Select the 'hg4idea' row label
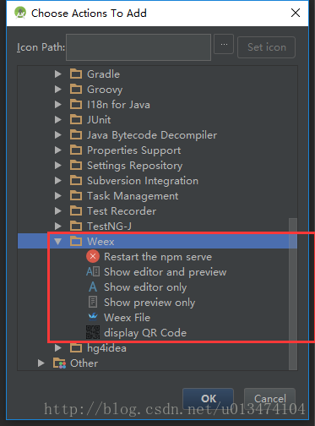Viewport: 315px width, 426px height. (106, 348)
